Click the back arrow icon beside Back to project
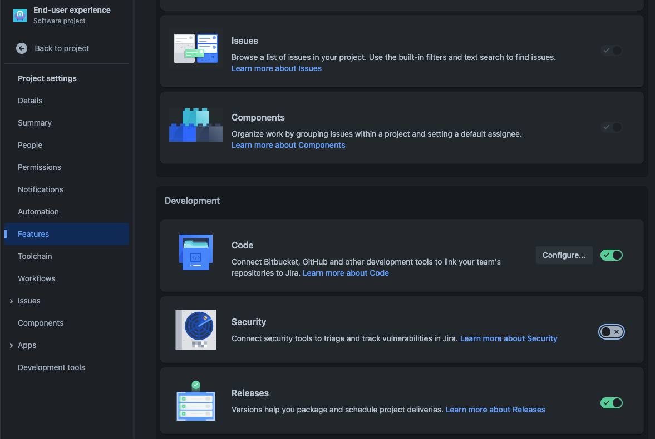Image resolution: width=655 pixels, height=439 pixels. tap(21, 48)
